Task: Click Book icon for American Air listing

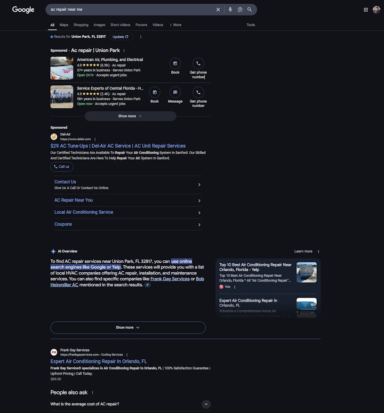Action: [x=175, y=64]
